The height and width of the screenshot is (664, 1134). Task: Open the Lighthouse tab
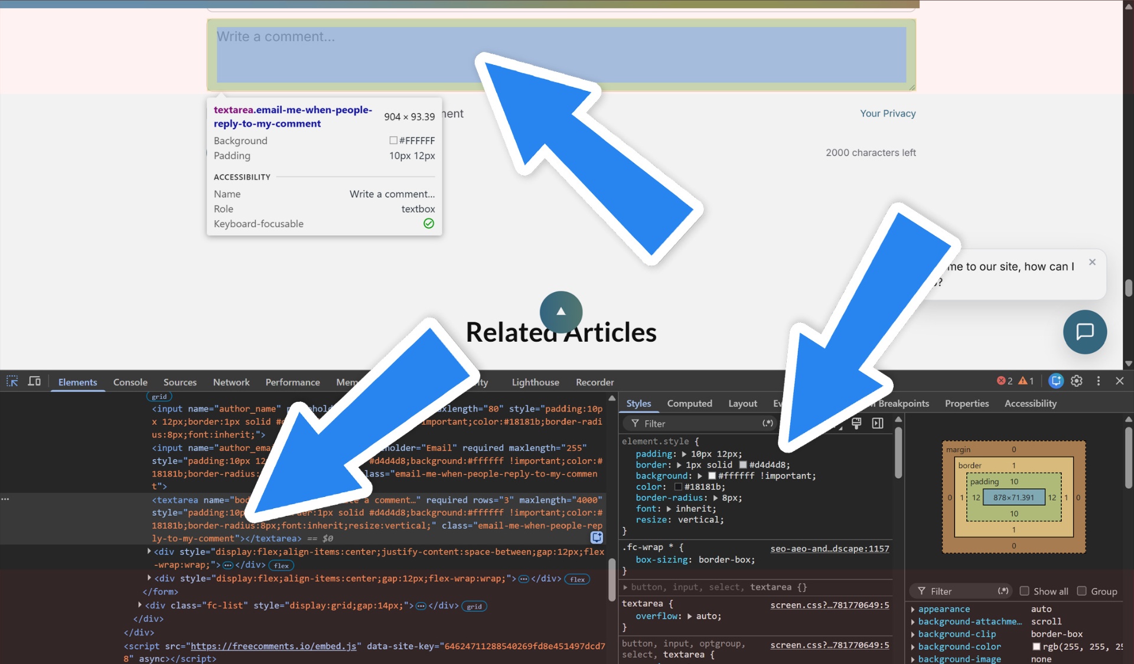tap(535, 382)
